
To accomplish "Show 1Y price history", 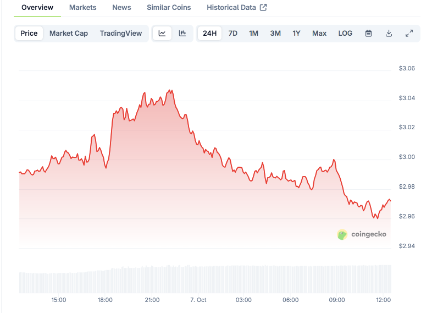I will pos(296,33).
